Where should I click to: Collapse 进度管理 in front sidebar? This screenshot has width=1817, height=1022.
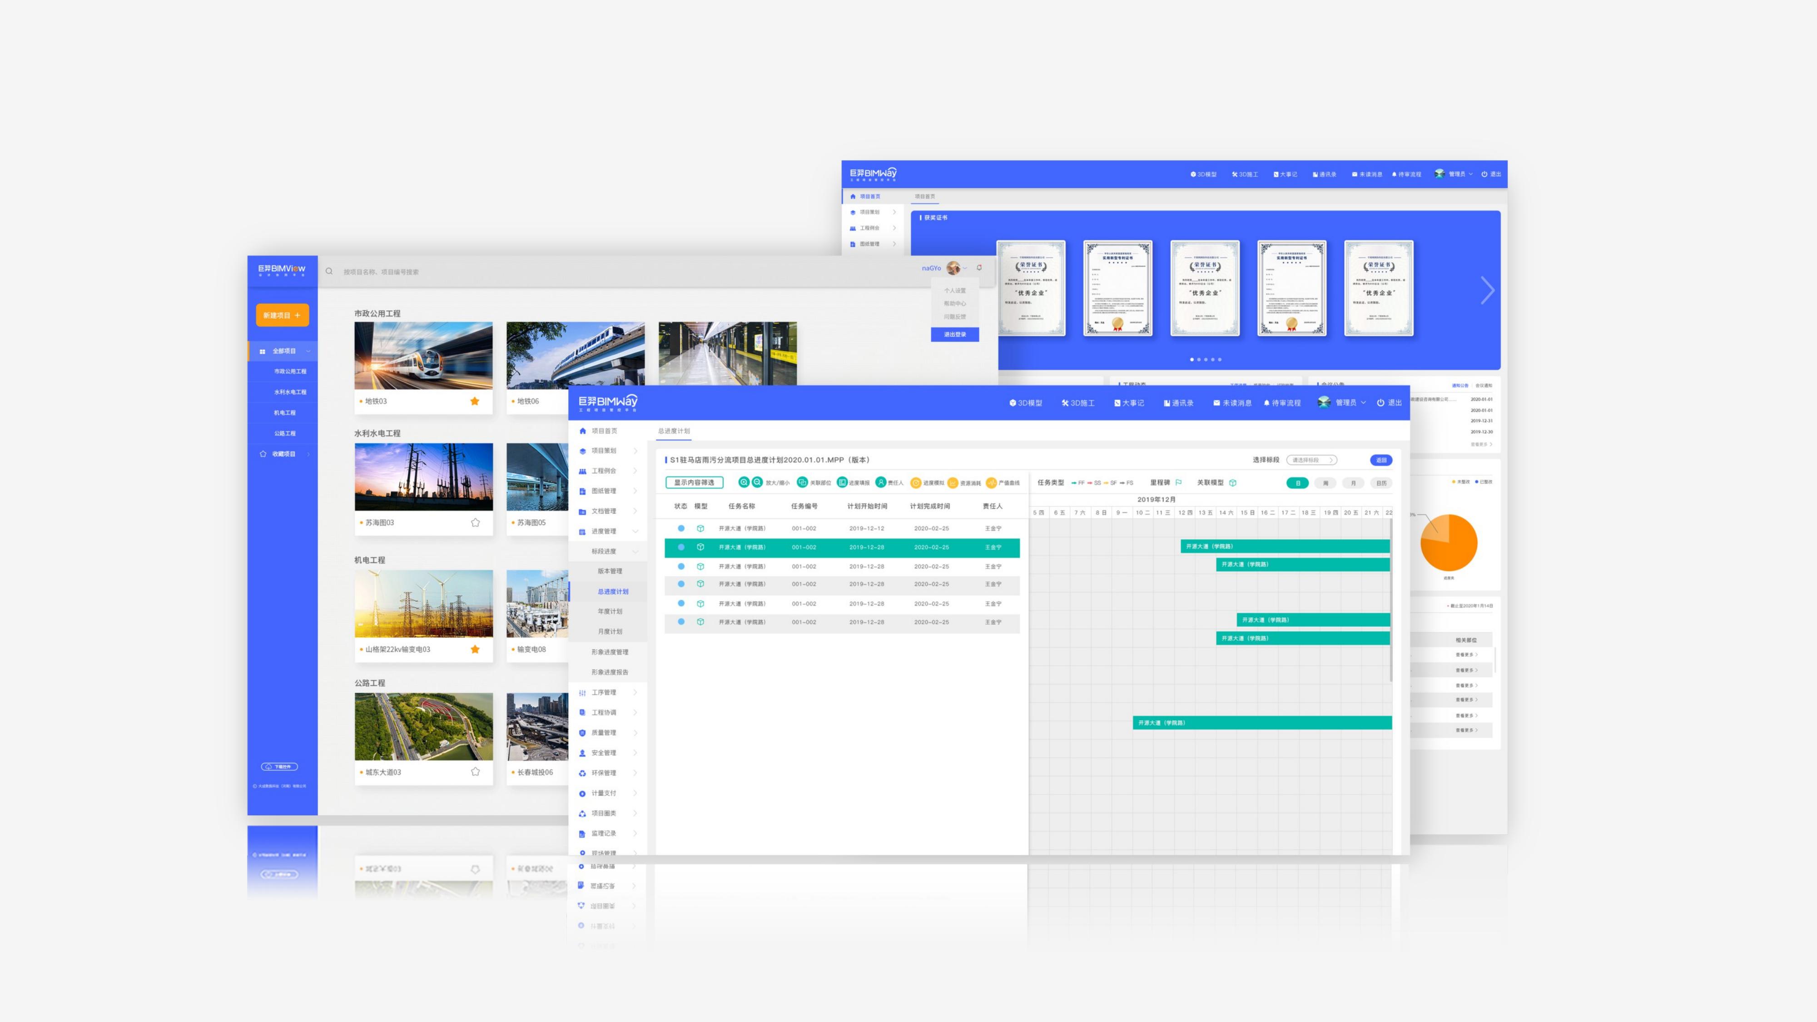(635, 532)
